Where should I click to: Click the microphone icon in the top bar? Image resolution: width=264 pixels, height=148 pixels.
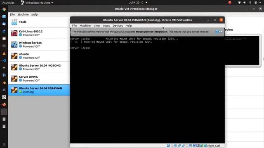250,2
